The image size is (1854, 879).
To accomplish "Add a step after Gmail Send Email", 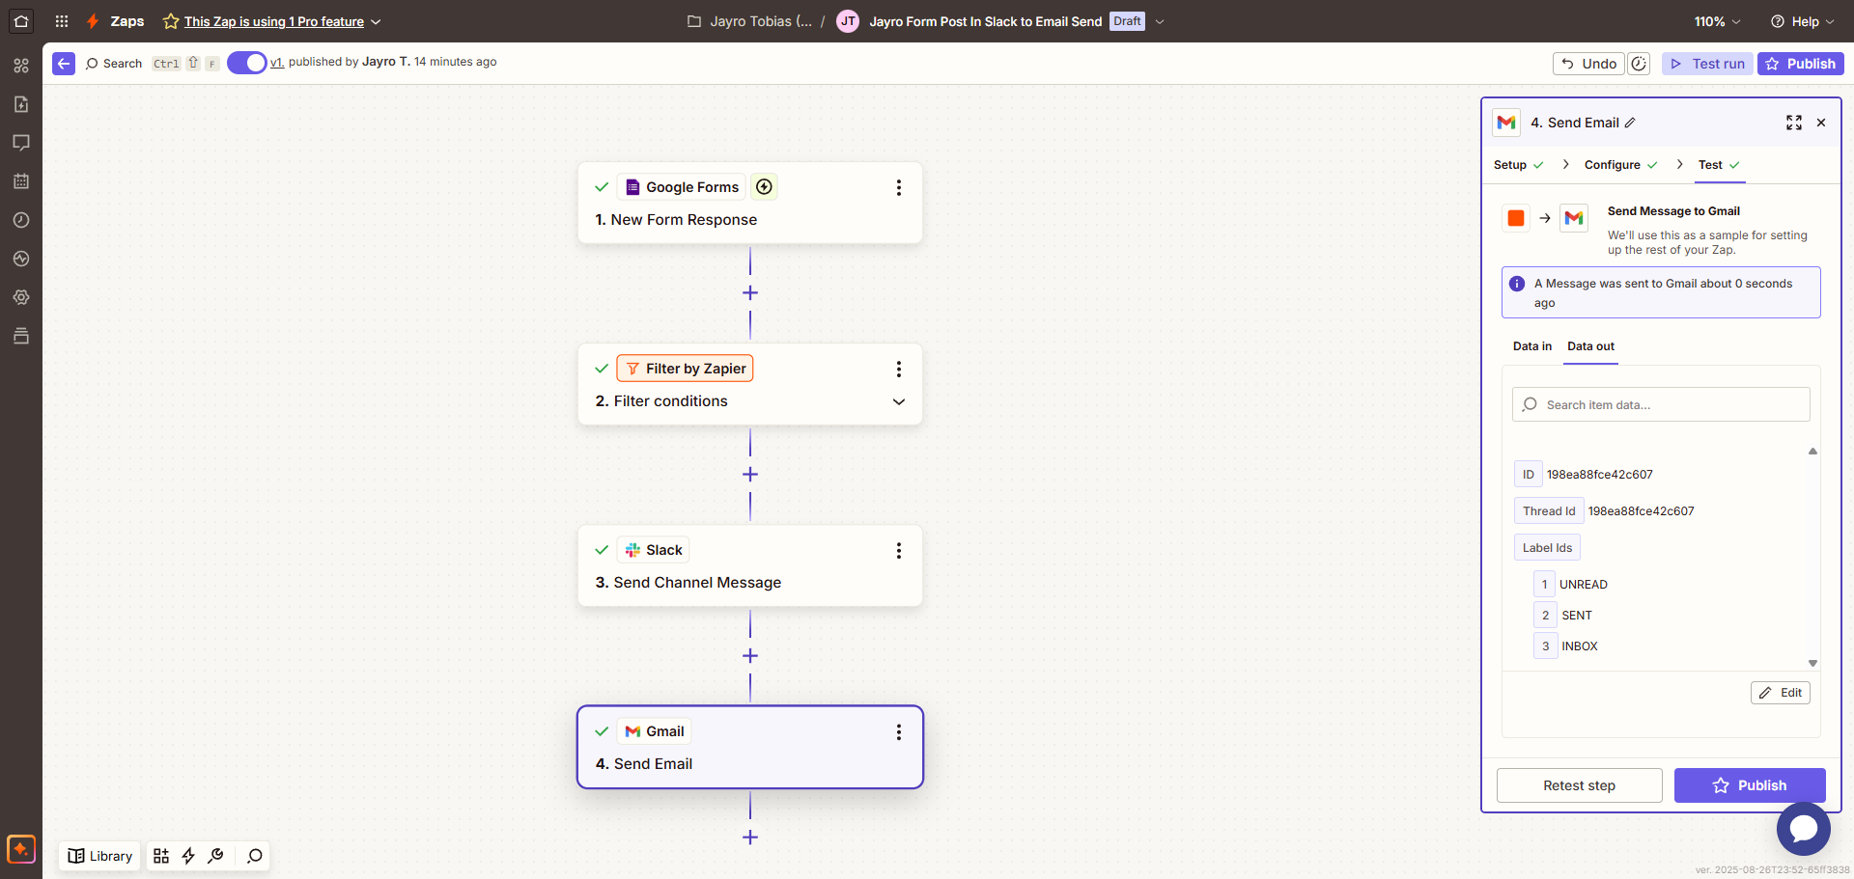I will click(x=750, y=838).
